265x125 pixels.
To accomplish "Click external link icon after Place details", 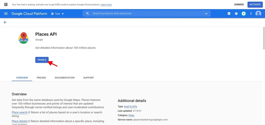I will click(x=29, y=121).
